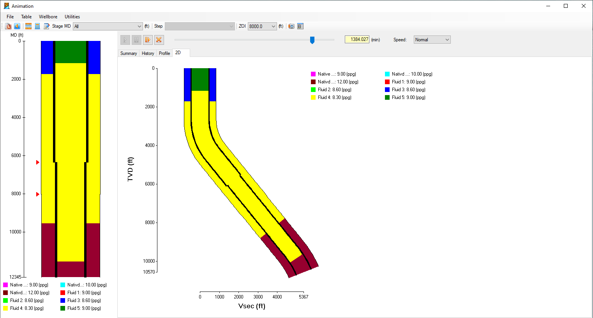Image resolution: width=593 pixels, height=318 pixels.
Task: Open the calculator icon in the toolbar
Action: coord(37,26)
